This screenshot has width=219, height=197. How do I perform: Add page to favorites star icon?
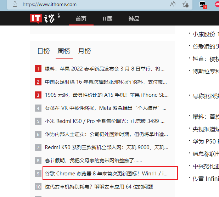[185, 4]
